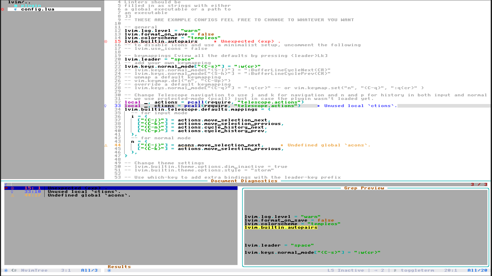Click toggleterm label in the status line
Screen dimensions: 492x276
[x=417, y=270]
